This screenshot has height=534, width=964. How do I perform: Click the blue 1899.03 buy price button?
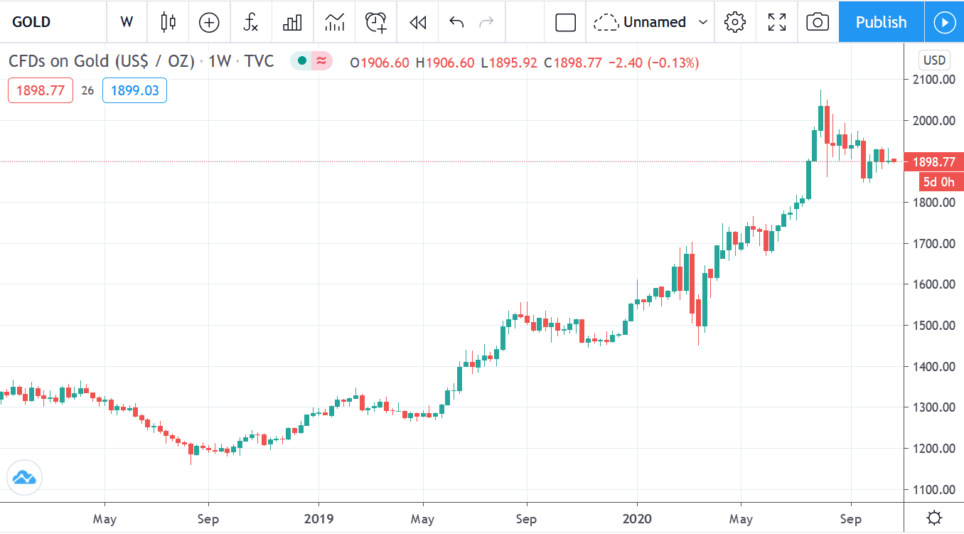coord(134,90)
